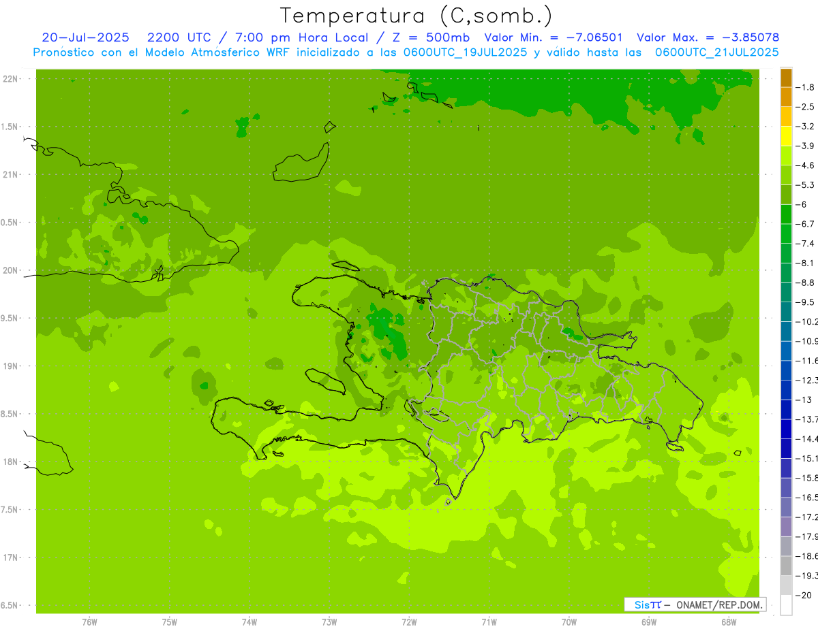The height and width of the screenshot is (631, 818).
Task: Click 'Valor Max. = -3.85078' value
Action: [x=708, y=37]
